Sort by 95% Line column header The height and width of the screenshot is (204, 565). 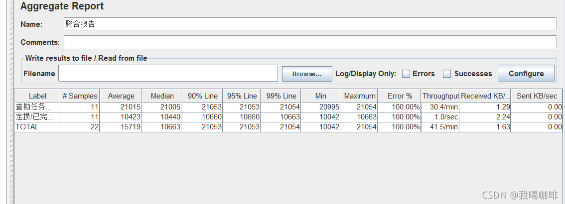[x=242, y=96]
